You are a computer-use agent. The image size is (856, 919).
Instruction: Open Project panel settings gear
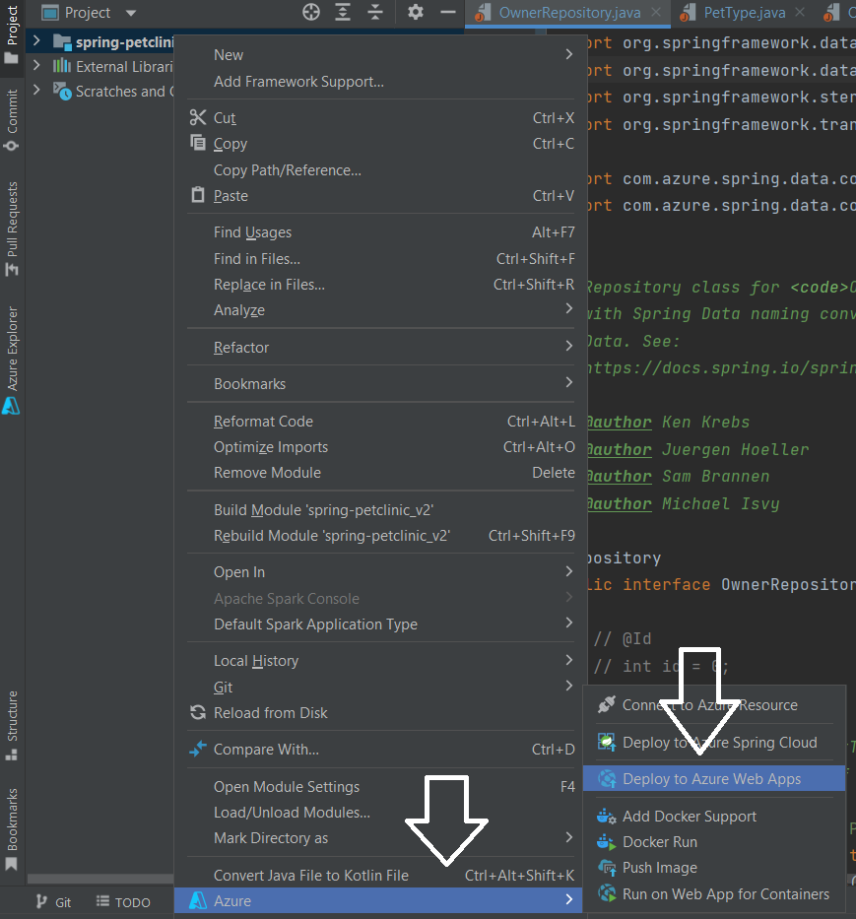(415, 12)
